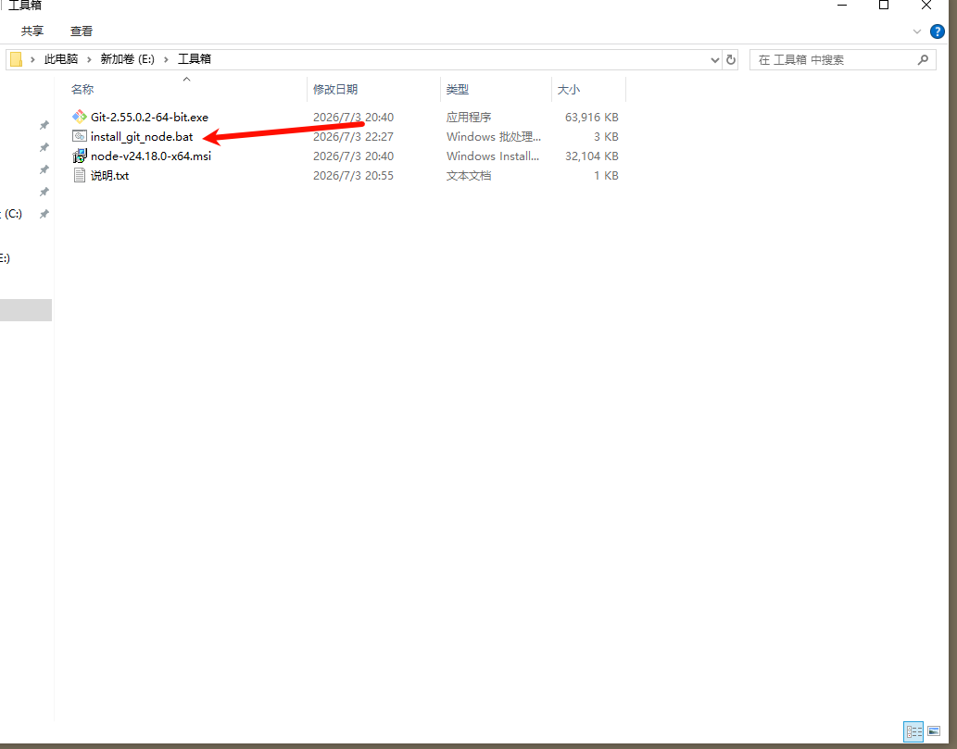This screenshot has height=749, width=957.
Task: Click the search magnifier icon
Action: [x=923, y=60]
